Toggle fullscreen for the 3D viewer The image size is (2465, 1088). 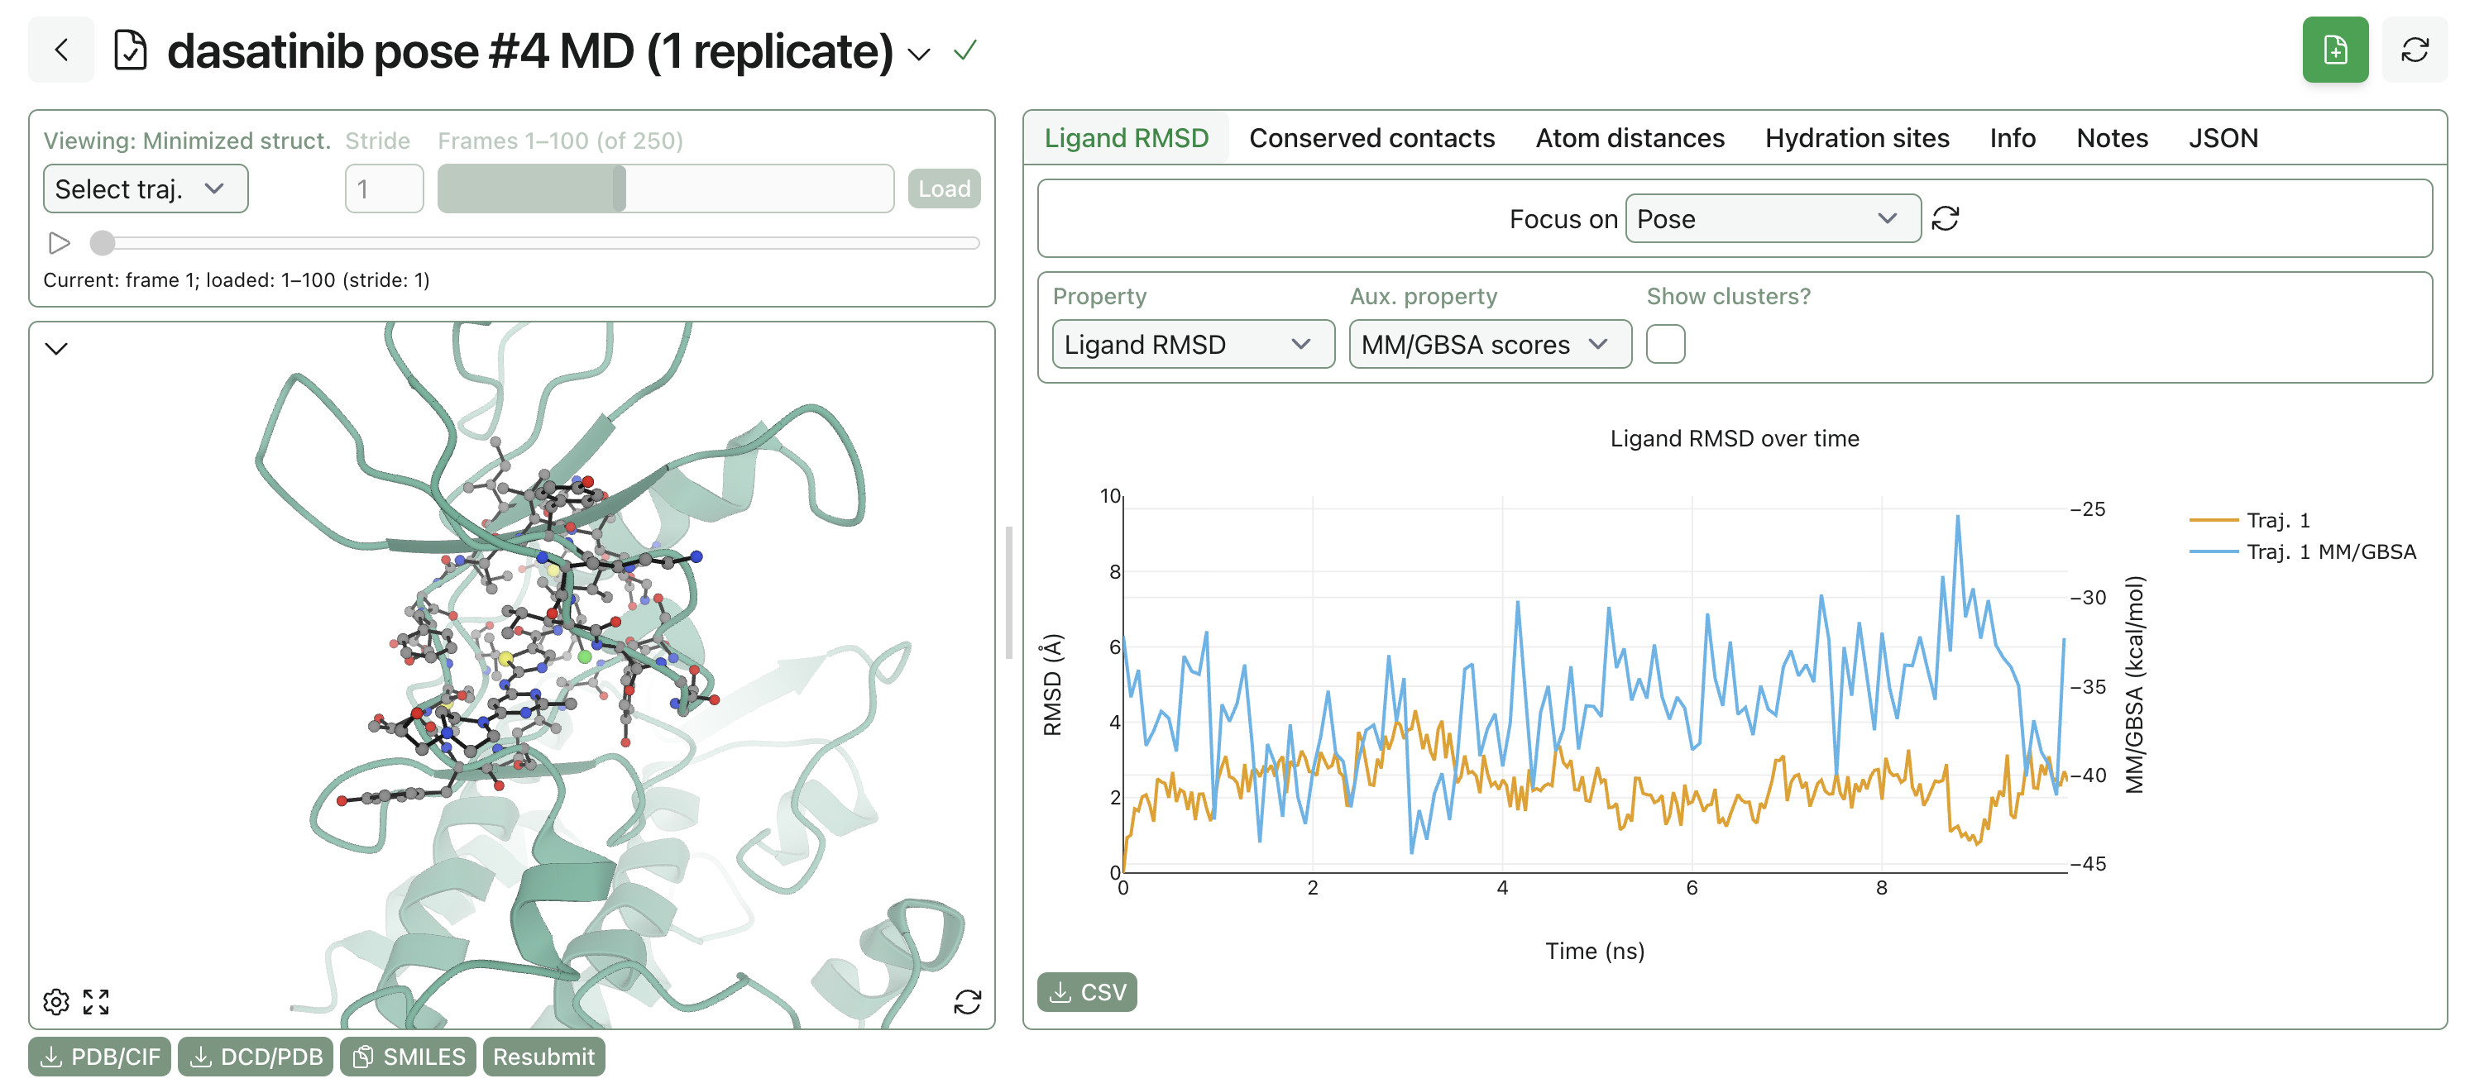pos(96,1001)
